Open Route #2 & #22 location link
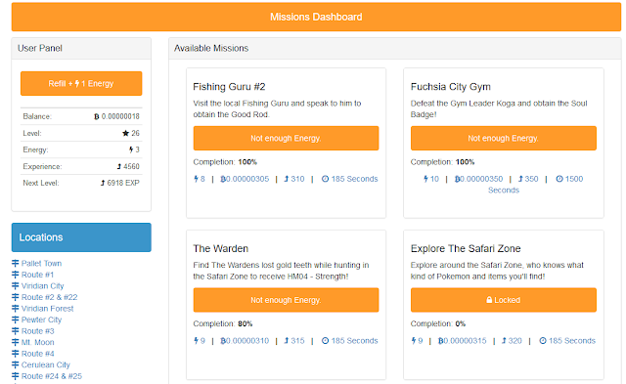This screenshot has height=384, width=626. pyautogui.click(x=50, y=297)
